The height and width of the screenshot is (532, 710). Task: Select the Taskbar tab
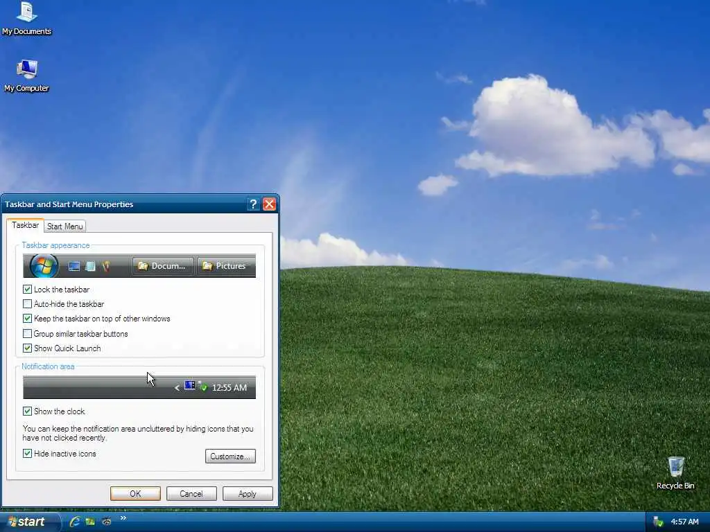[x=26, y=225]
